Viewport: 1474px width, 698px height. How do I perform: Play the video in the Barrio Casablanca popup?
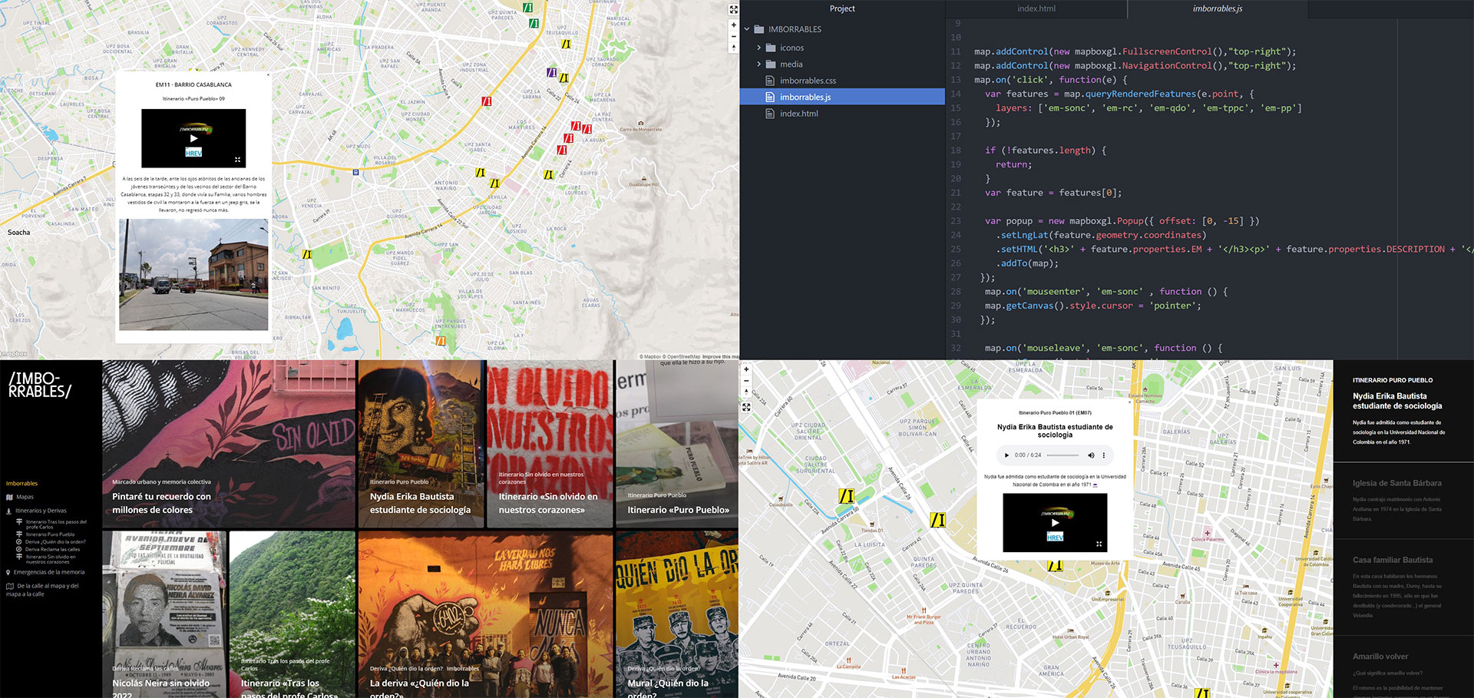[193, 138]
